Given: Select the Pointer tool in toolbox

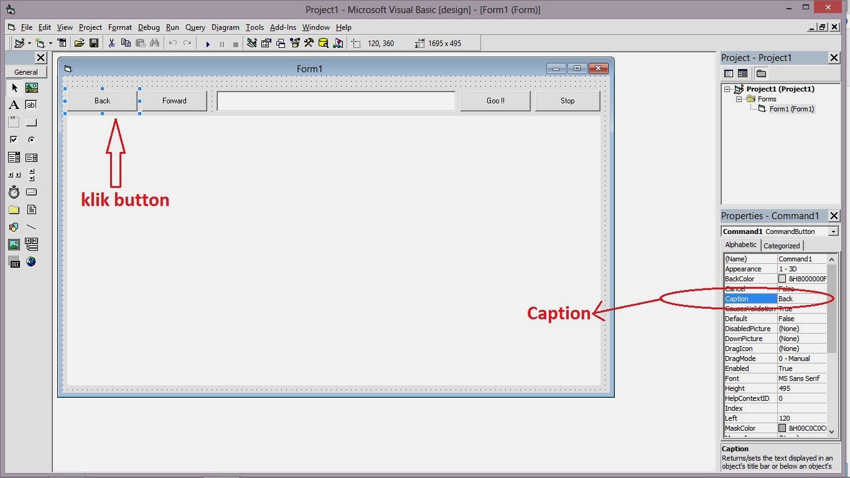Looking at the screenshot, I should point(14,88).
